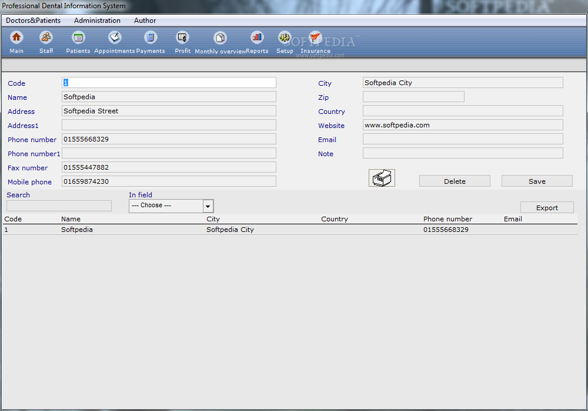Click the Code input field
The width and height of the screenshot is (588, 411).
coord(169,83)
